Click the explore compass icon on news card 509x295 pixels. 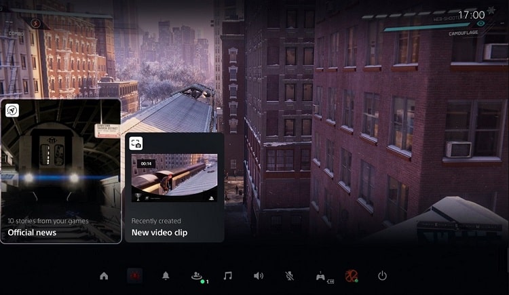click(12, 111)
